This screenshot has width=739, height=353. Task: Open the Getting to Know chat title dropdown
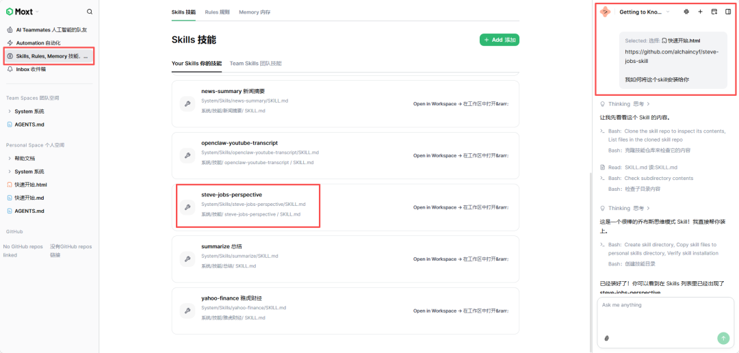tap(667, 12)
